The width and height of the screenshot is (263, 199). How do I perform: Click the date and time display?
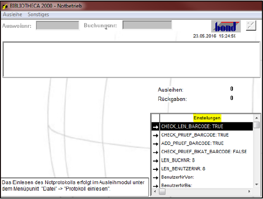tap(214, 36)
